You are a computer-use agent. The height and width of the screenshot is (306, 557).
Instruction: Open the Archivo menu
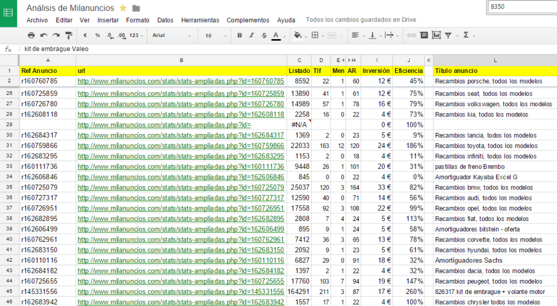(37, 20)
